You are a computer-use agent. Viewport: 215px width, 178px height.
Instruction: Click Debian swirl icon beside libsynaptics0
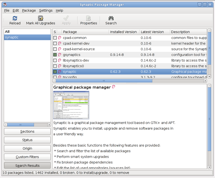[60, 66]
